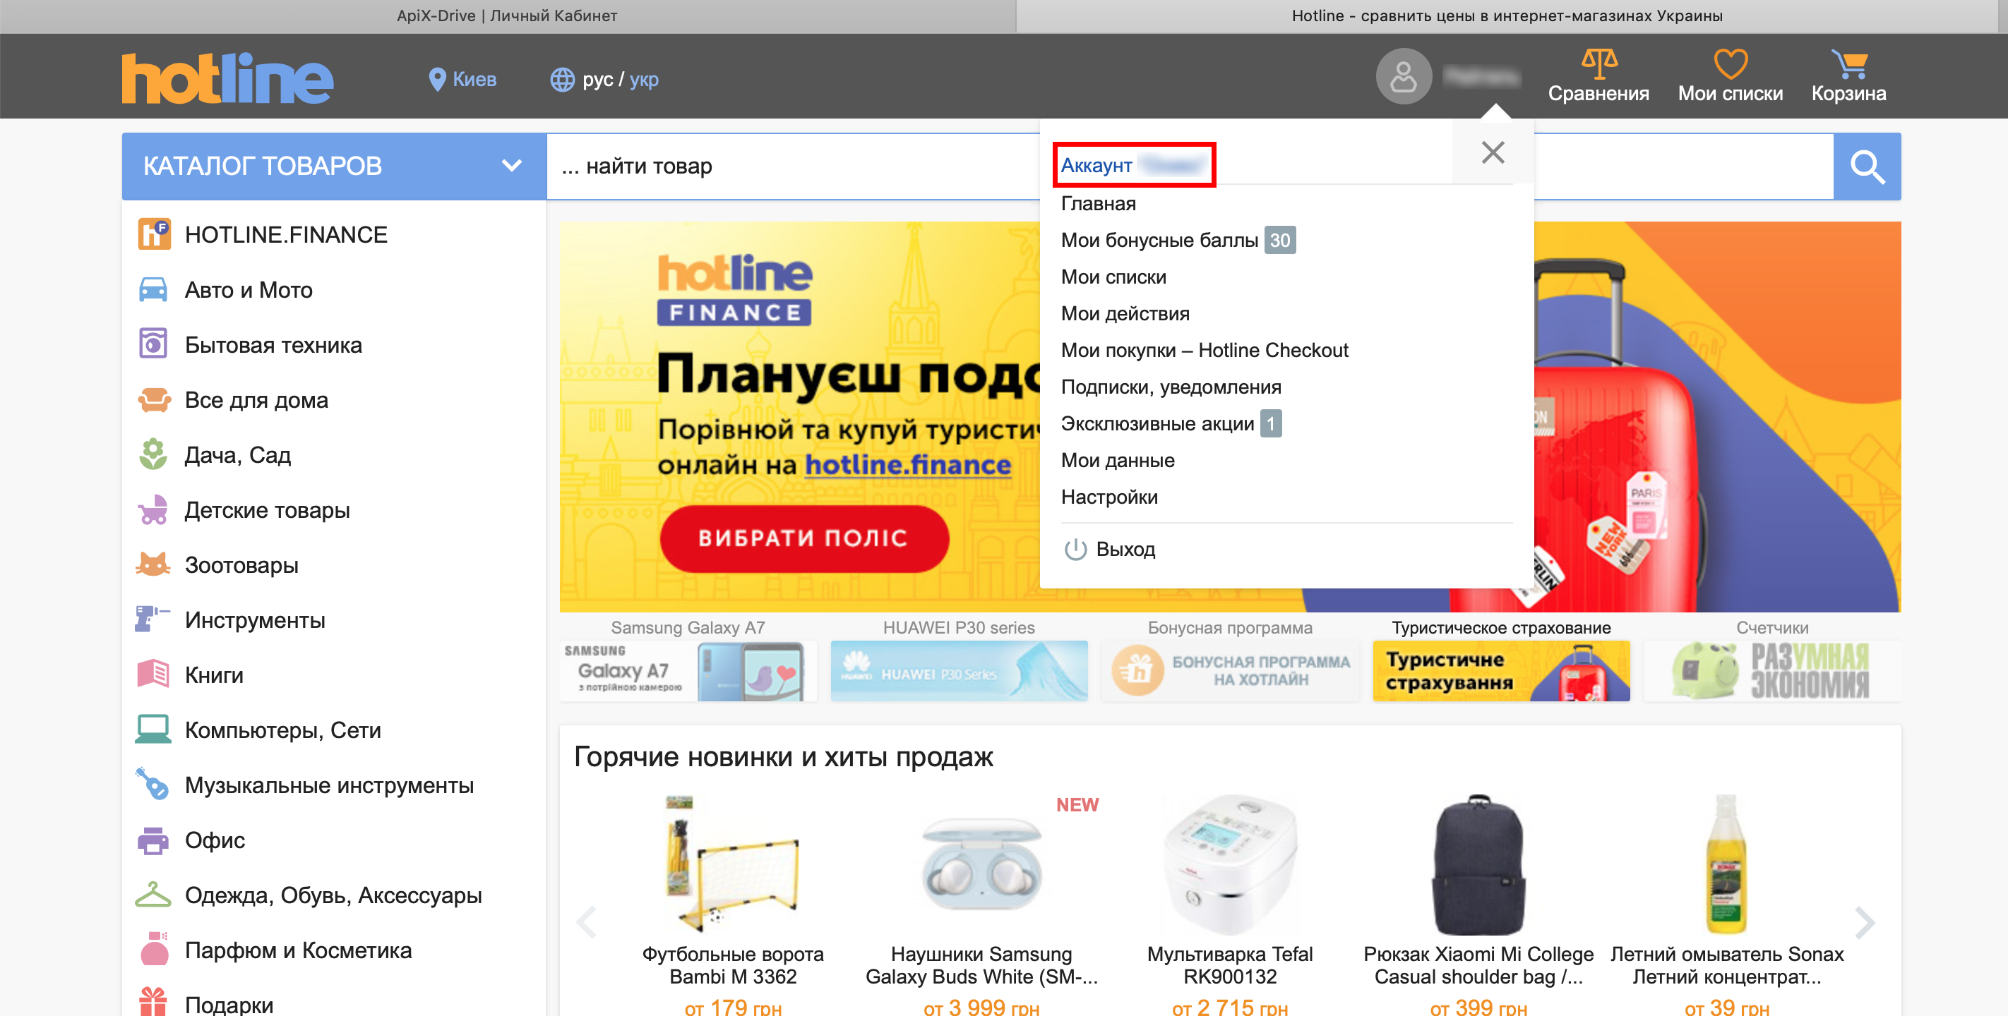The width and height of the screenshot is (2008, 1016).
Task: Open Корзина shopping cart icon
Action: tap(1849, 64)
